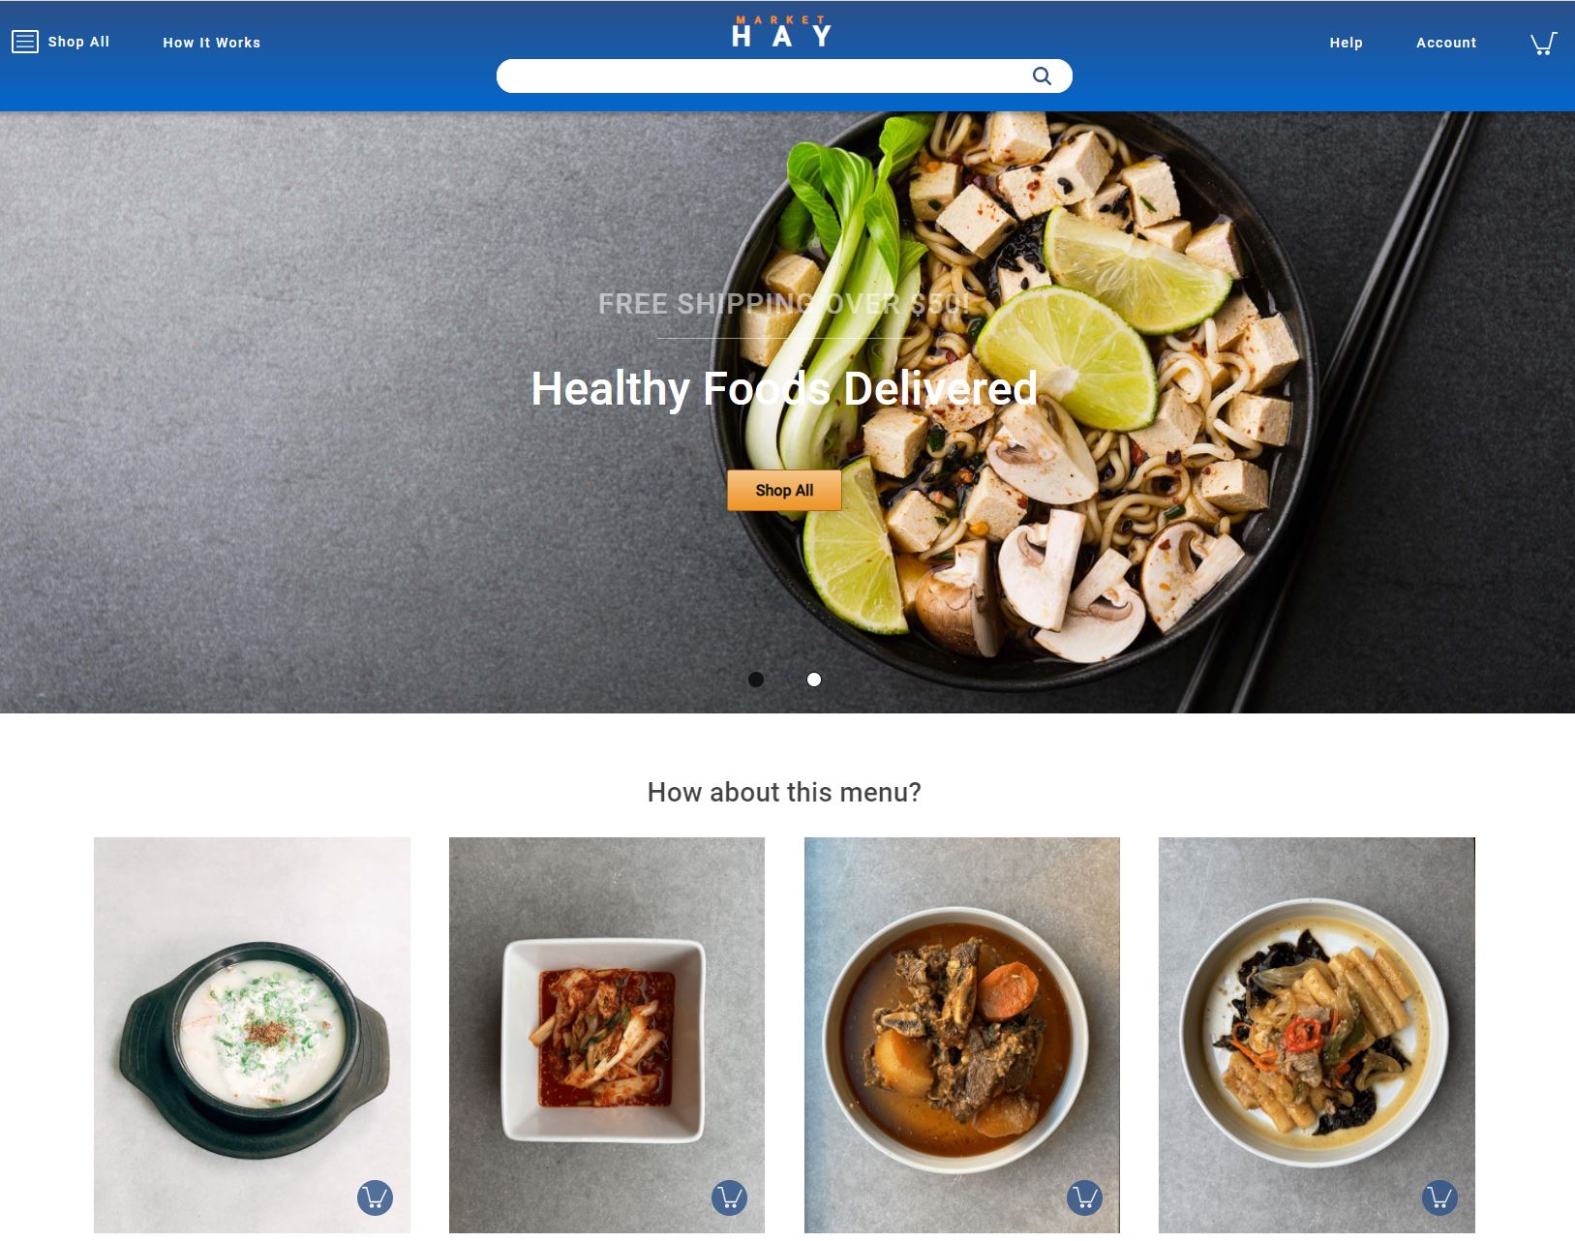Open the braised beef stew image

pyautogui.click(x=962, y=1035)
